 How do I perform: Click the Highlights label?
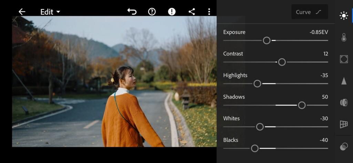235,75
